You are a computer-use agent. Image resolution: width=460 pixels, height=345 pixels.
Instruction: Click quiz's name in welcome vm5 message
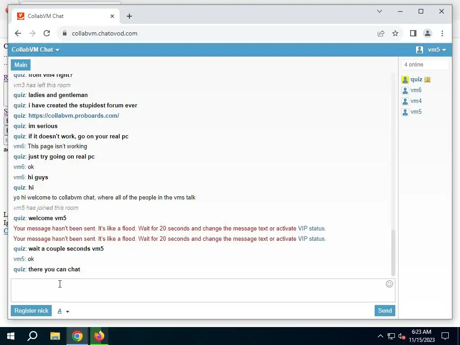pos(19,218)
